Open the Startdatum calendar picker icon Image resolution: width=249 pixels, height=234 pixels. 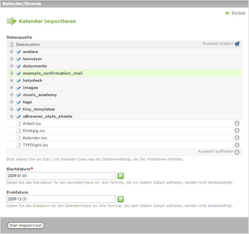coord(120,176)
